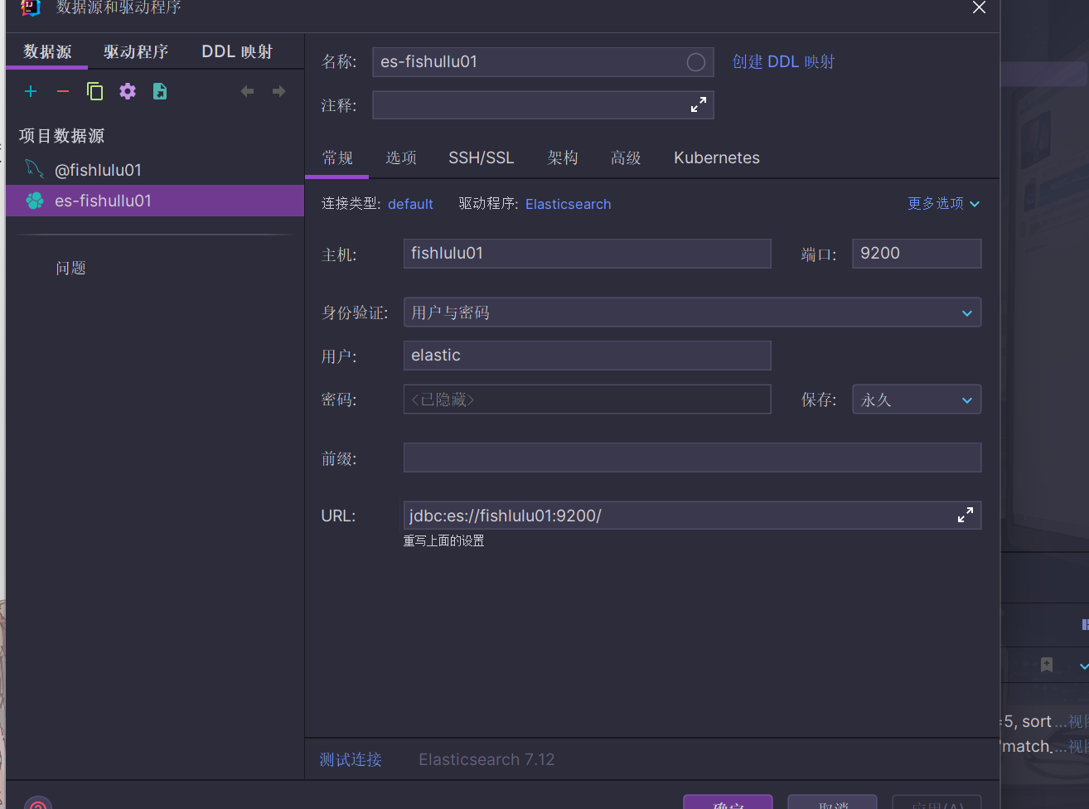Click the 主机 host field
The width and height of the screenshot is (1089, 809).
point(587,254)
